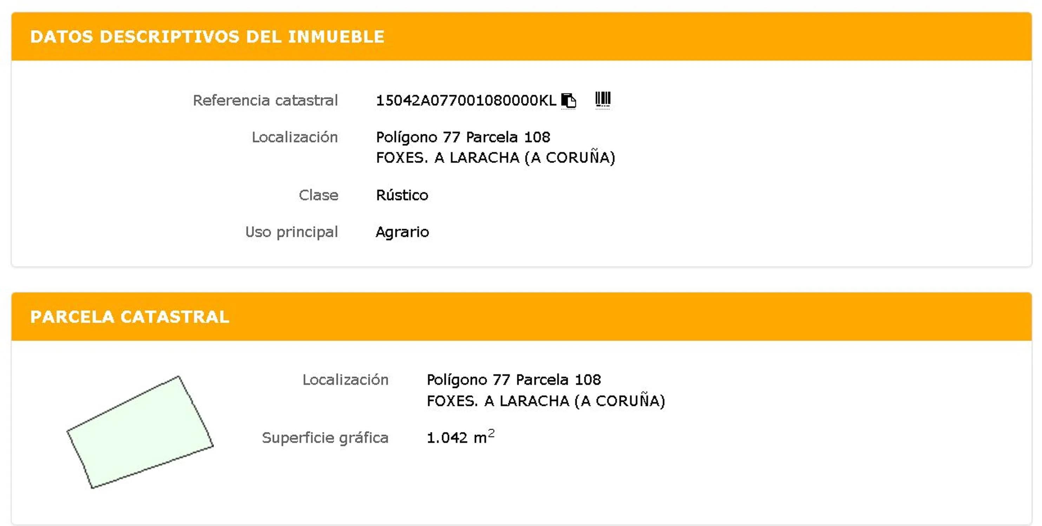Click the Clase label
Viewport: 1042px width, 526px height.
point(318,195)
